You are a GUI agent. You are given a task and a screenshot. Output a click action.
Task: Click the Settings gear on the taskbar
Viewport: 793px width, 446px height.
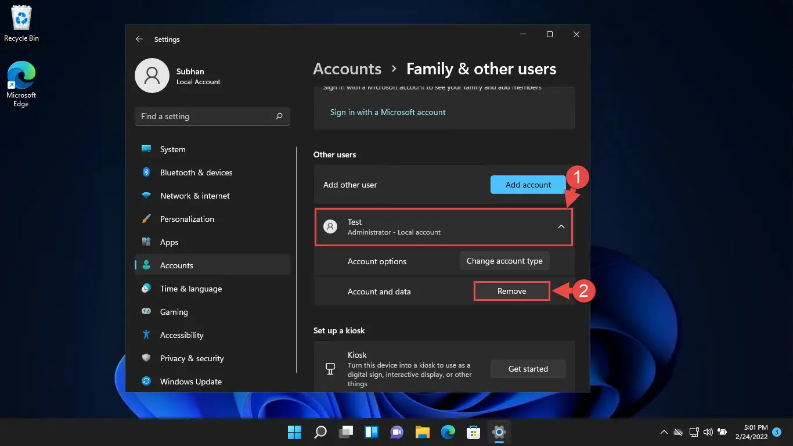point(499,432)
